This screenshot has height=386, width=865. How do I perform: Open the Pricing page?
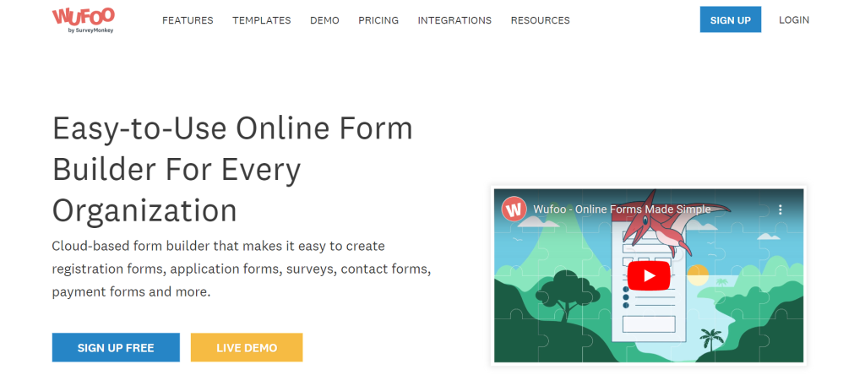pos(378,20)
